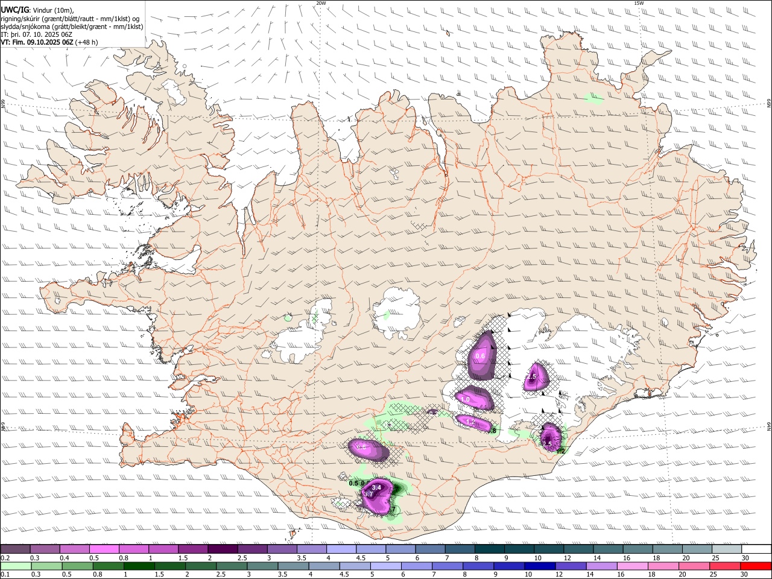
Task: Click the upper-row dark purple swatch between 2 and 2.5
Action: click(223, 549)
